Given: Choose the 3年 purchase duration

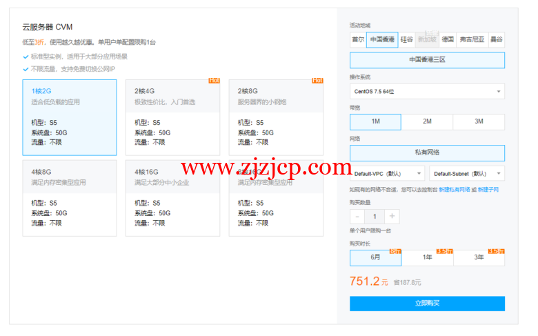Looking at the screenshot, I should point(479,257).
